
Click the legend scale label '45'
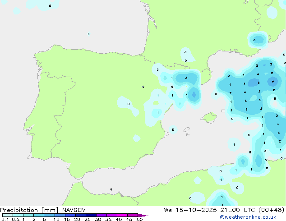[129, 219]
